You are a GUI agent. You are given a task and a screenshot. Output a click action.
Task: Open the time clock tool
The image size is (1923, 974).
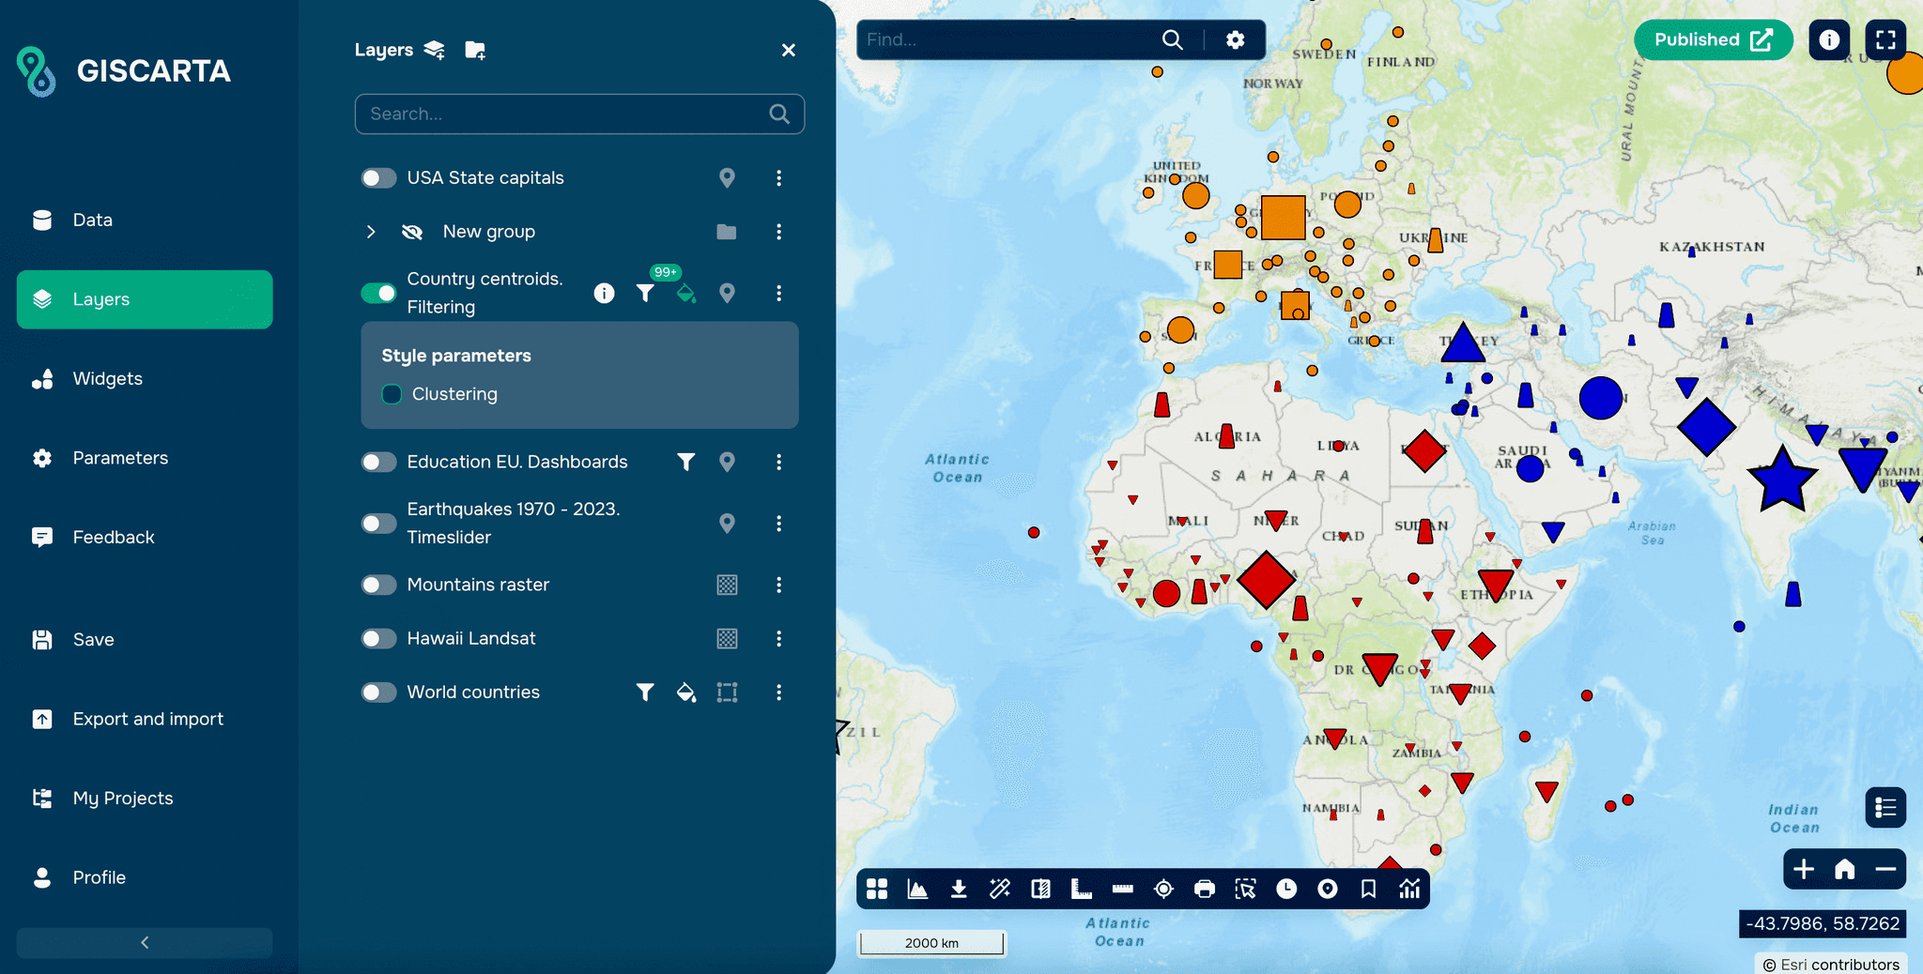tap(1285, 889)
